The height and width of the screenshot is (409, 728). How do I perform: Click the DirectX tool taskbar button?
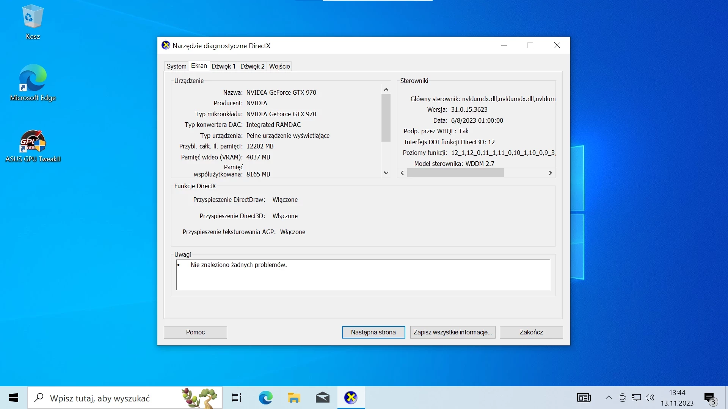[x=351, y=398]
